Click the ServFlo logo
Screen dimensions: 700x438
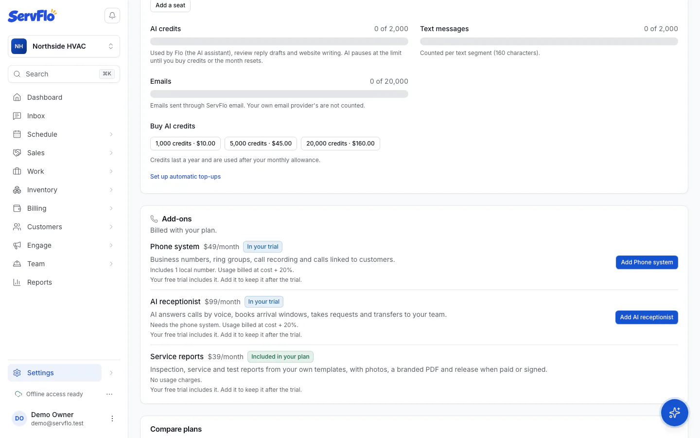[32, 16]
